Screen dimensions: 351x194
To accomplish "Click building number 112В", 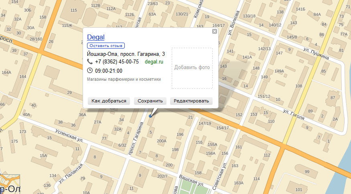I will (95, 5).
